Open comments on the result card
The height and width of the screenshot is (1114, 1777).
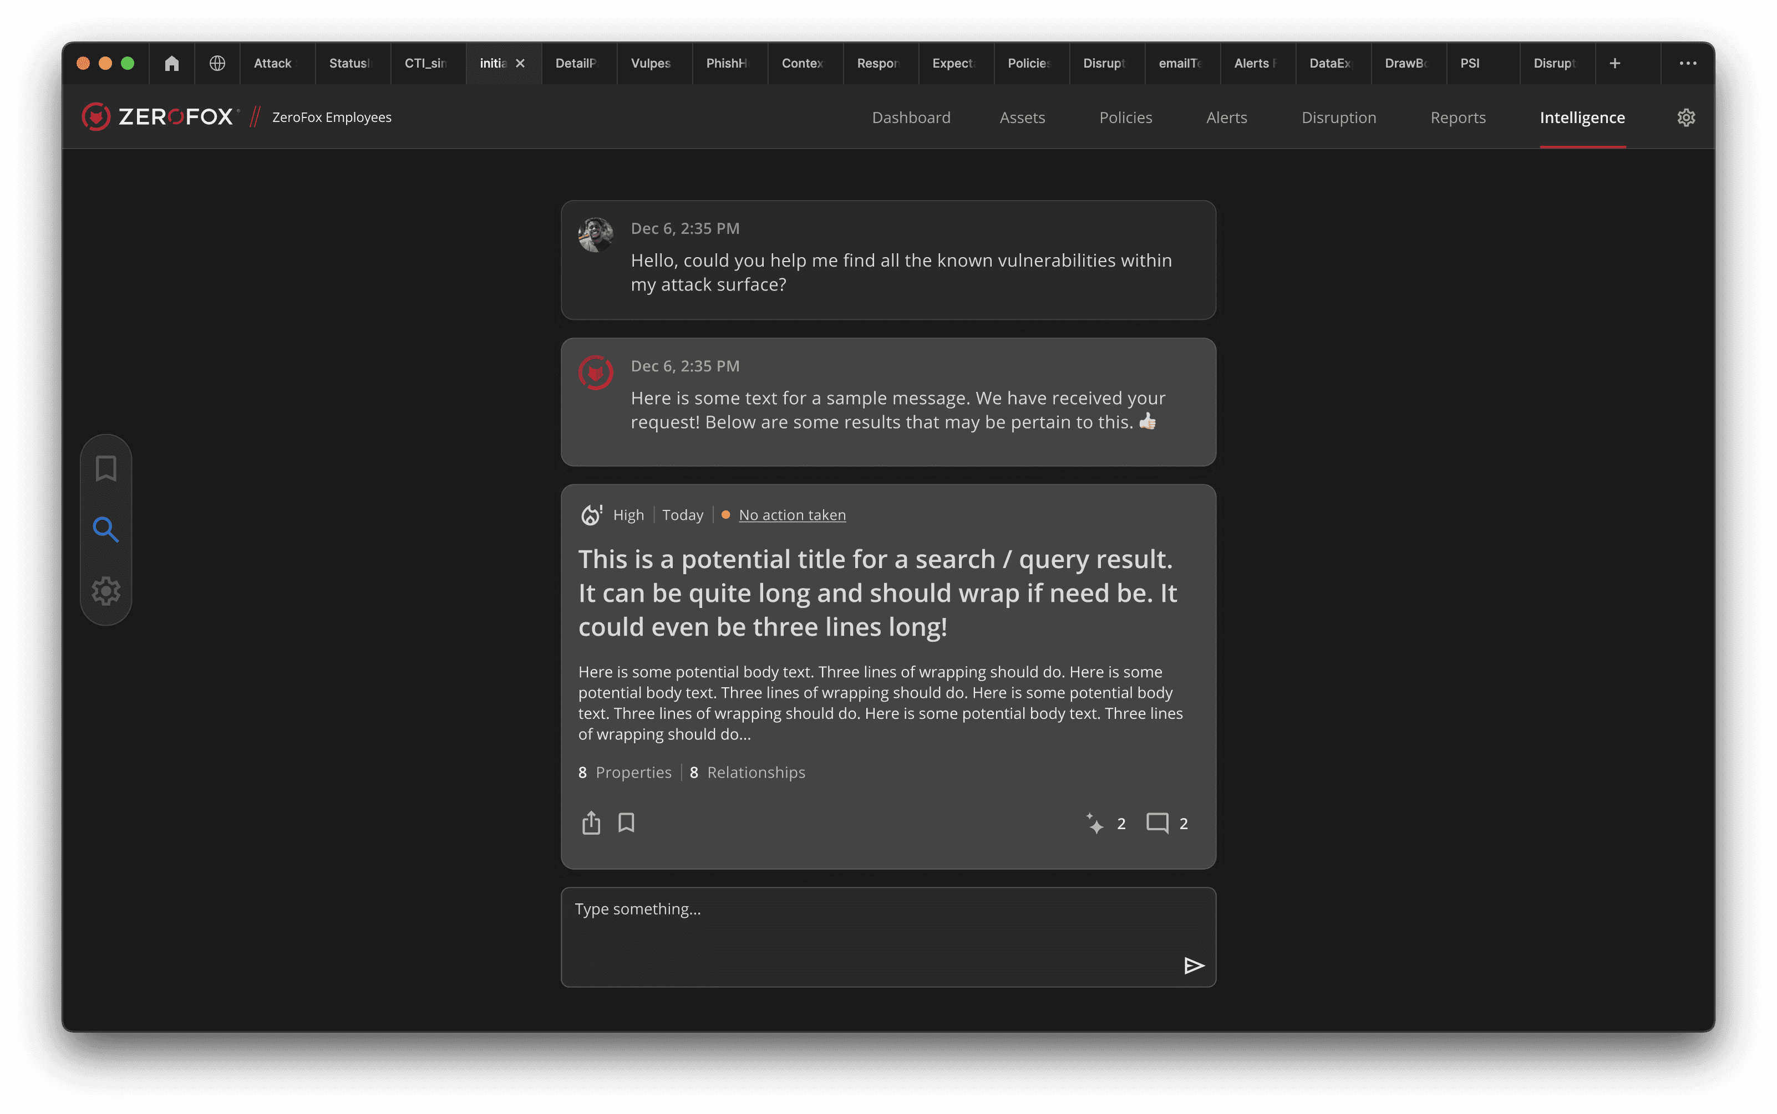point(1157,823)
